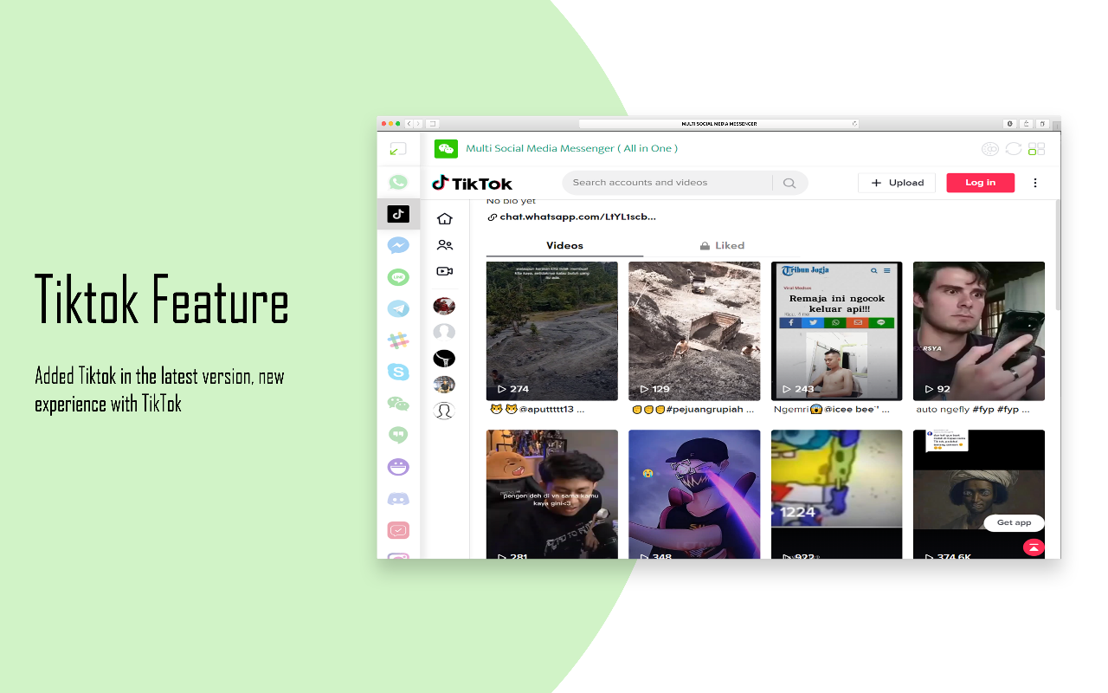This screenshot has height=693, width=1108.
Task: Select the TikTok sidebar icon
Action: [x=398, y=214]
